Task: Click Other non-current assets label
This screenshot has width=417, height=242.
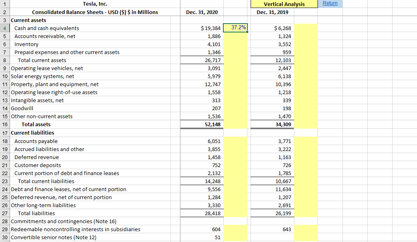Action: 41,116
